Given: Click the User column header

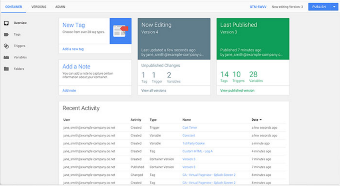Looking at the screenshot, I should point(67,119).
